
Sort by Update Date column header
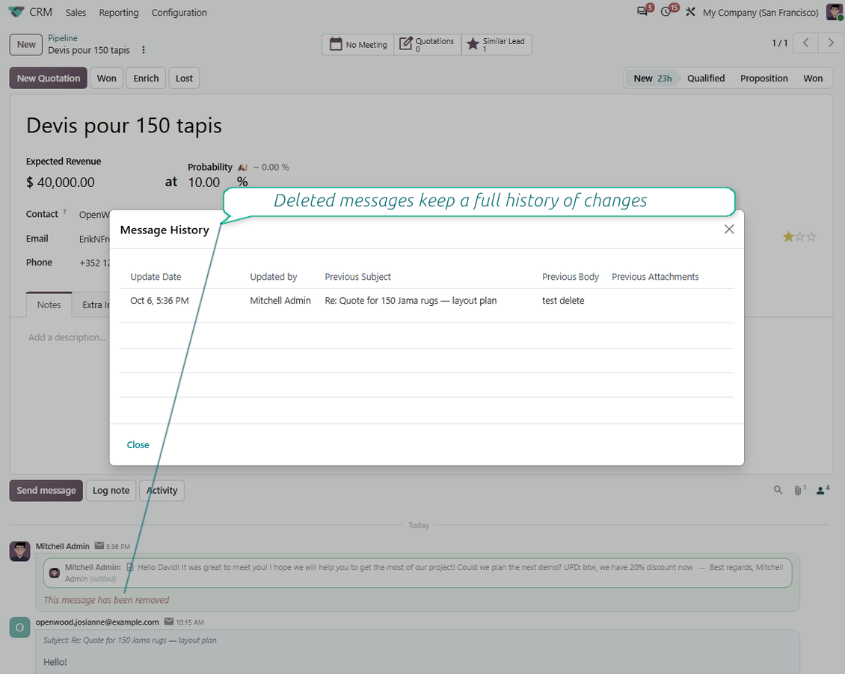click(156, 277)
